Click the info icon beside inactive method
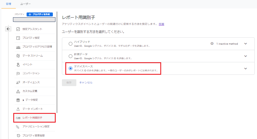This screenshot has width=257, height=139. point(212,44)
